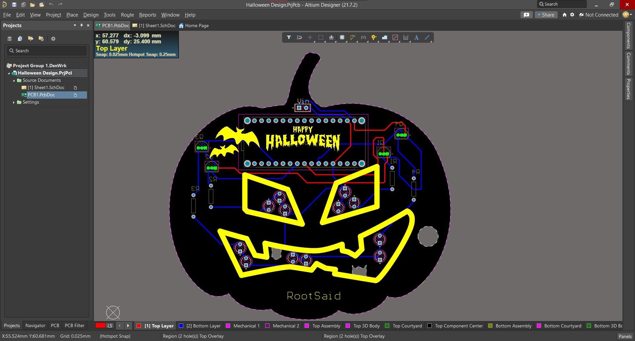This screenshot has width=635, height=341.
Task: Select the Place Line tool
Action: [x=427, y=37]
